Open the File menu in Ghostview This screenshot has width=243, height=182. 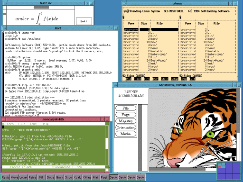point(126,108)
